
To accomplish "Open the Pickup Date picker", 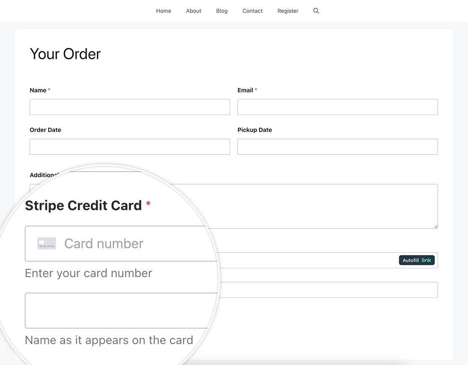I will [338, 147].
